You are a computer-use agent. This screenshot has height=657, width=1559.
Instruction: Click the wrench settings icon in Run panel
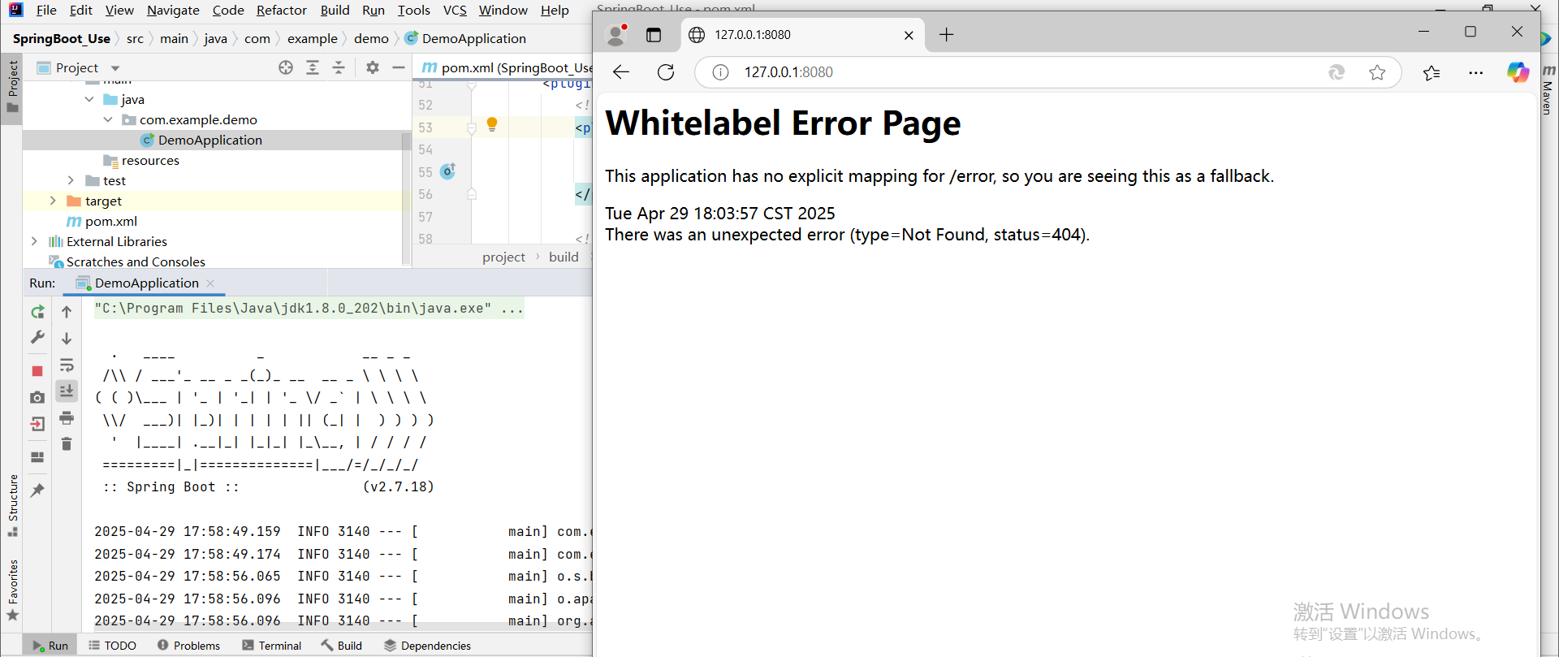pos(37,337)
